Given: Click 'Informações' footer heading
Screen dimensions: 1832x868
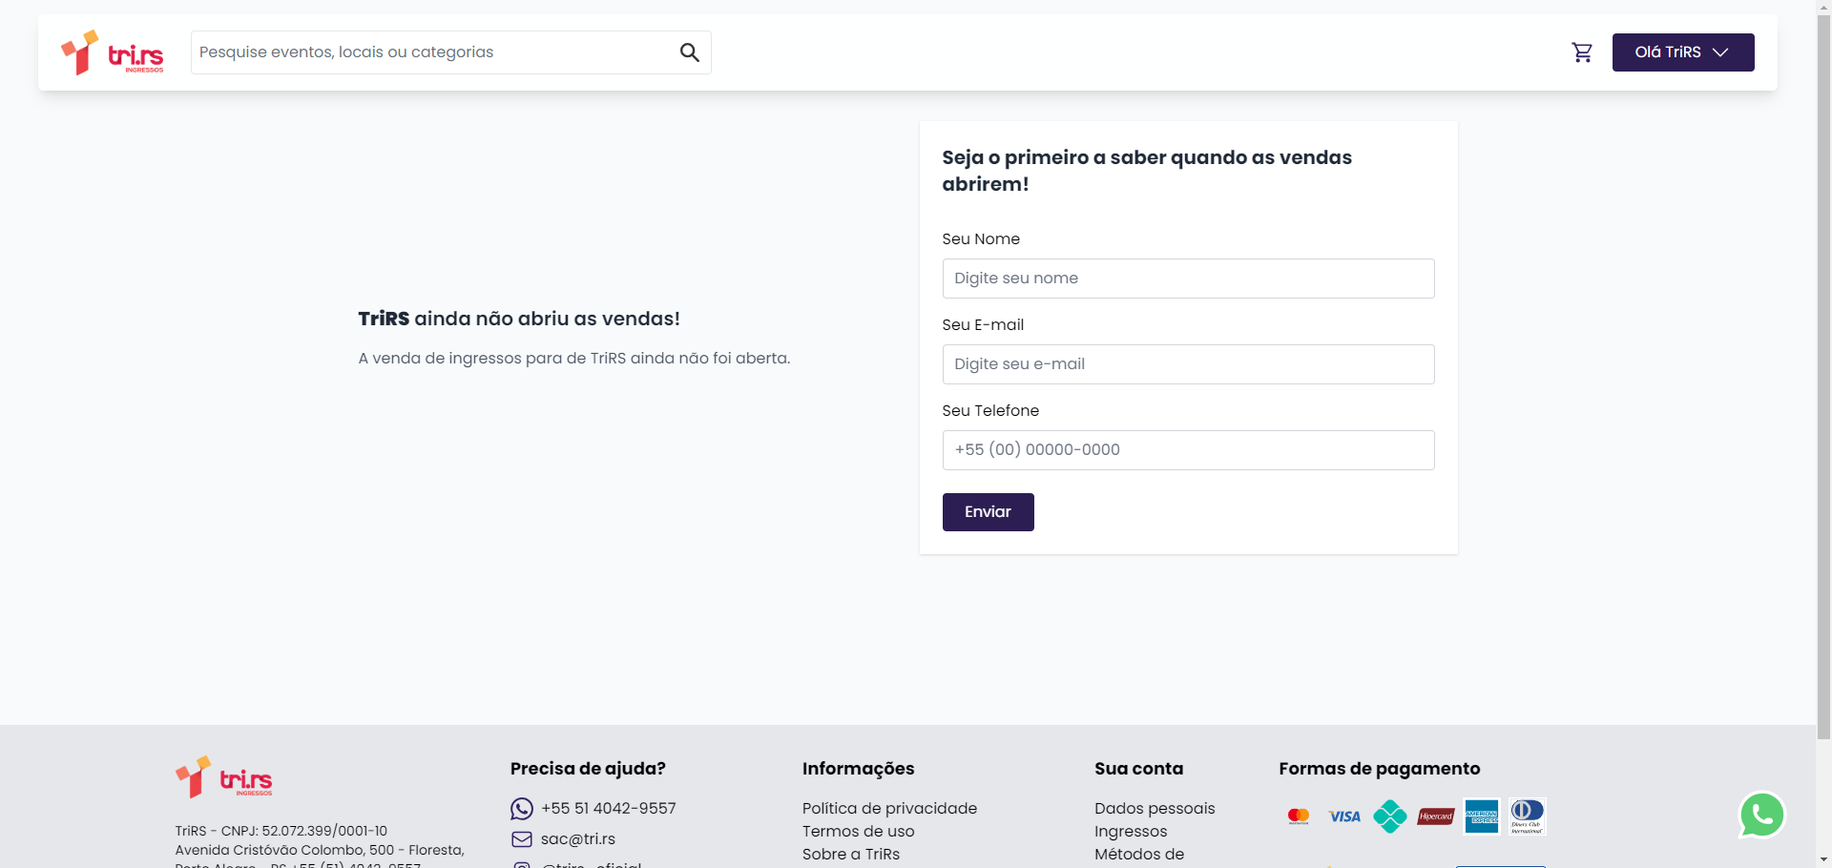Looking at the screenshot, I should pos(858,769).
